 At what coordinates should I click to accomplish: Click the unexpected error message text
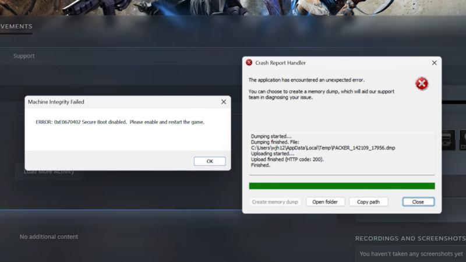tap(306, 80)
